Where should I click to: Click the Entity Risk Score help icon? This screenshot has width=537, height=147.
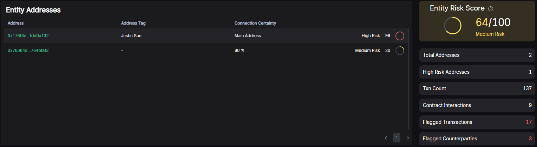point(491,9)
